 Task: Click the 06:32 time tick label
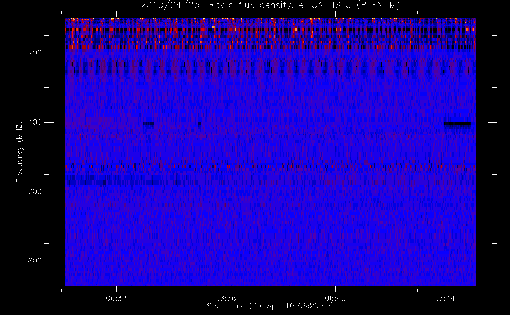(116, 298)
